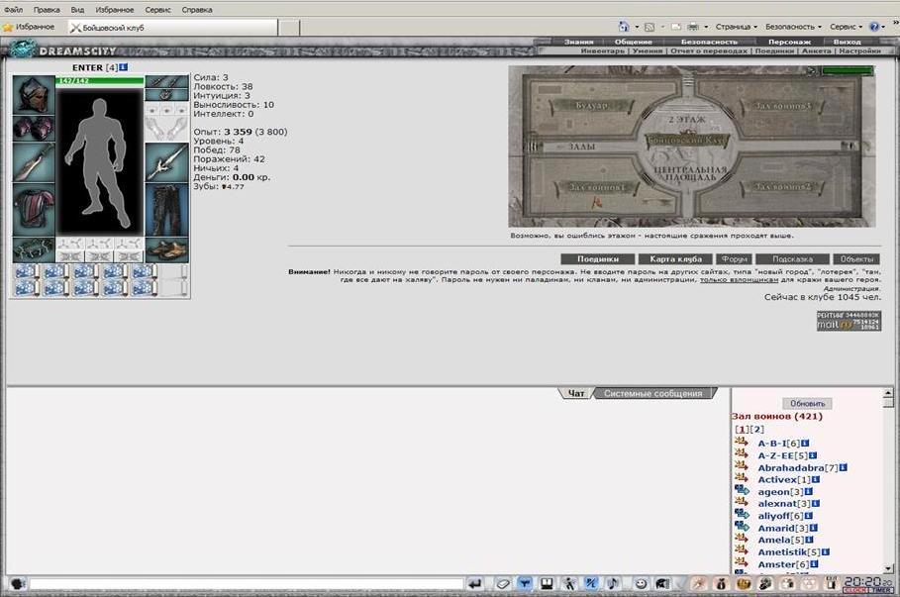
Task: Click the green health bar 147/147
Action: [x=100, y=81]
